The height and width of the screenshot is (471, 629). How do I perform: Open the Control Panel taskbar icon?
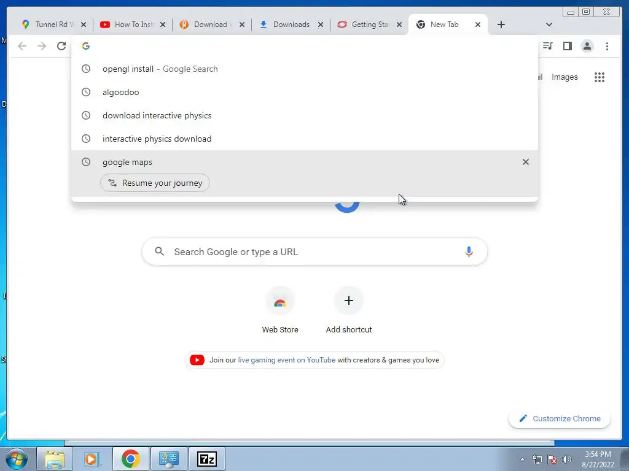tap(168, 459)
